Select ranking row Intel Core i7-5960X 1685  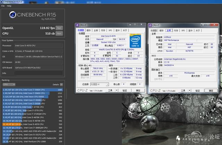pos(33,90)
